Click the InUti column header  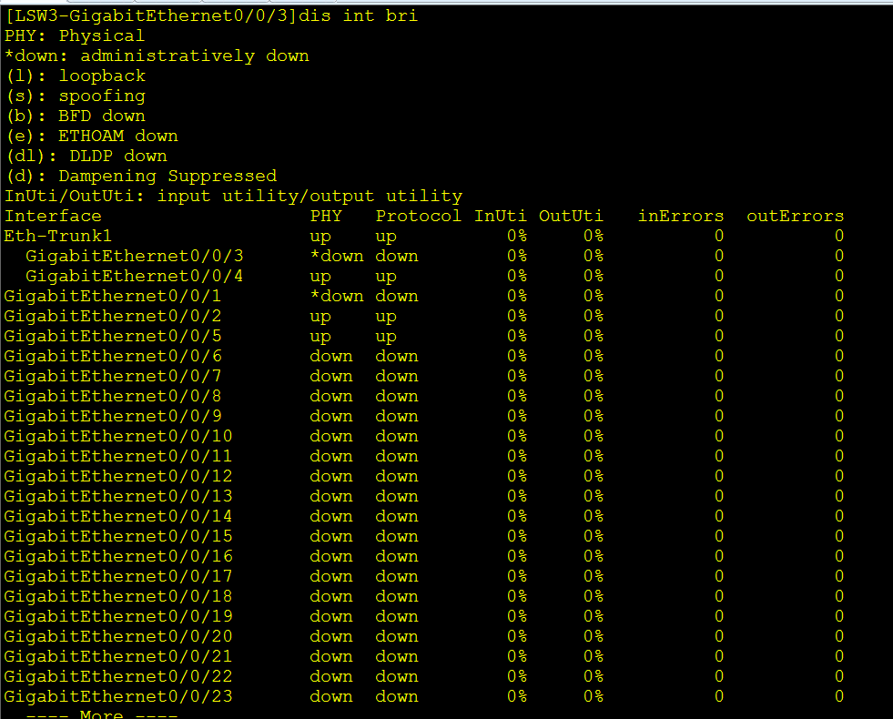(x=500, y=216)
